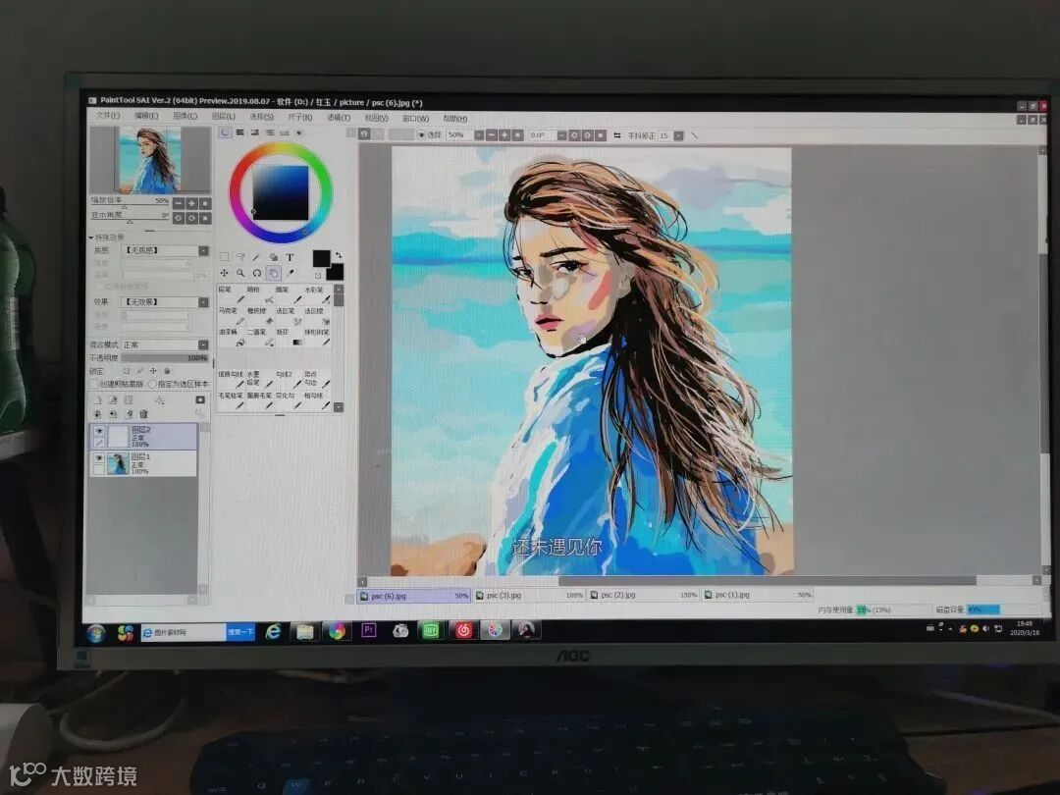Hide 图层2 with its eye icon

pyautogui.click(x=99, y=431)
